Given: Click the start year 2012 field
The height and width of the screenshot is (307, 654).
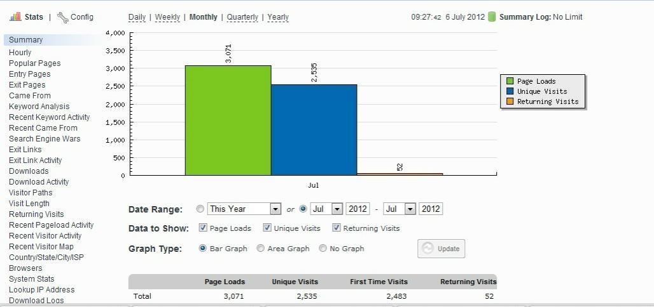Looking at the screenshot, I should coord(358,209).
